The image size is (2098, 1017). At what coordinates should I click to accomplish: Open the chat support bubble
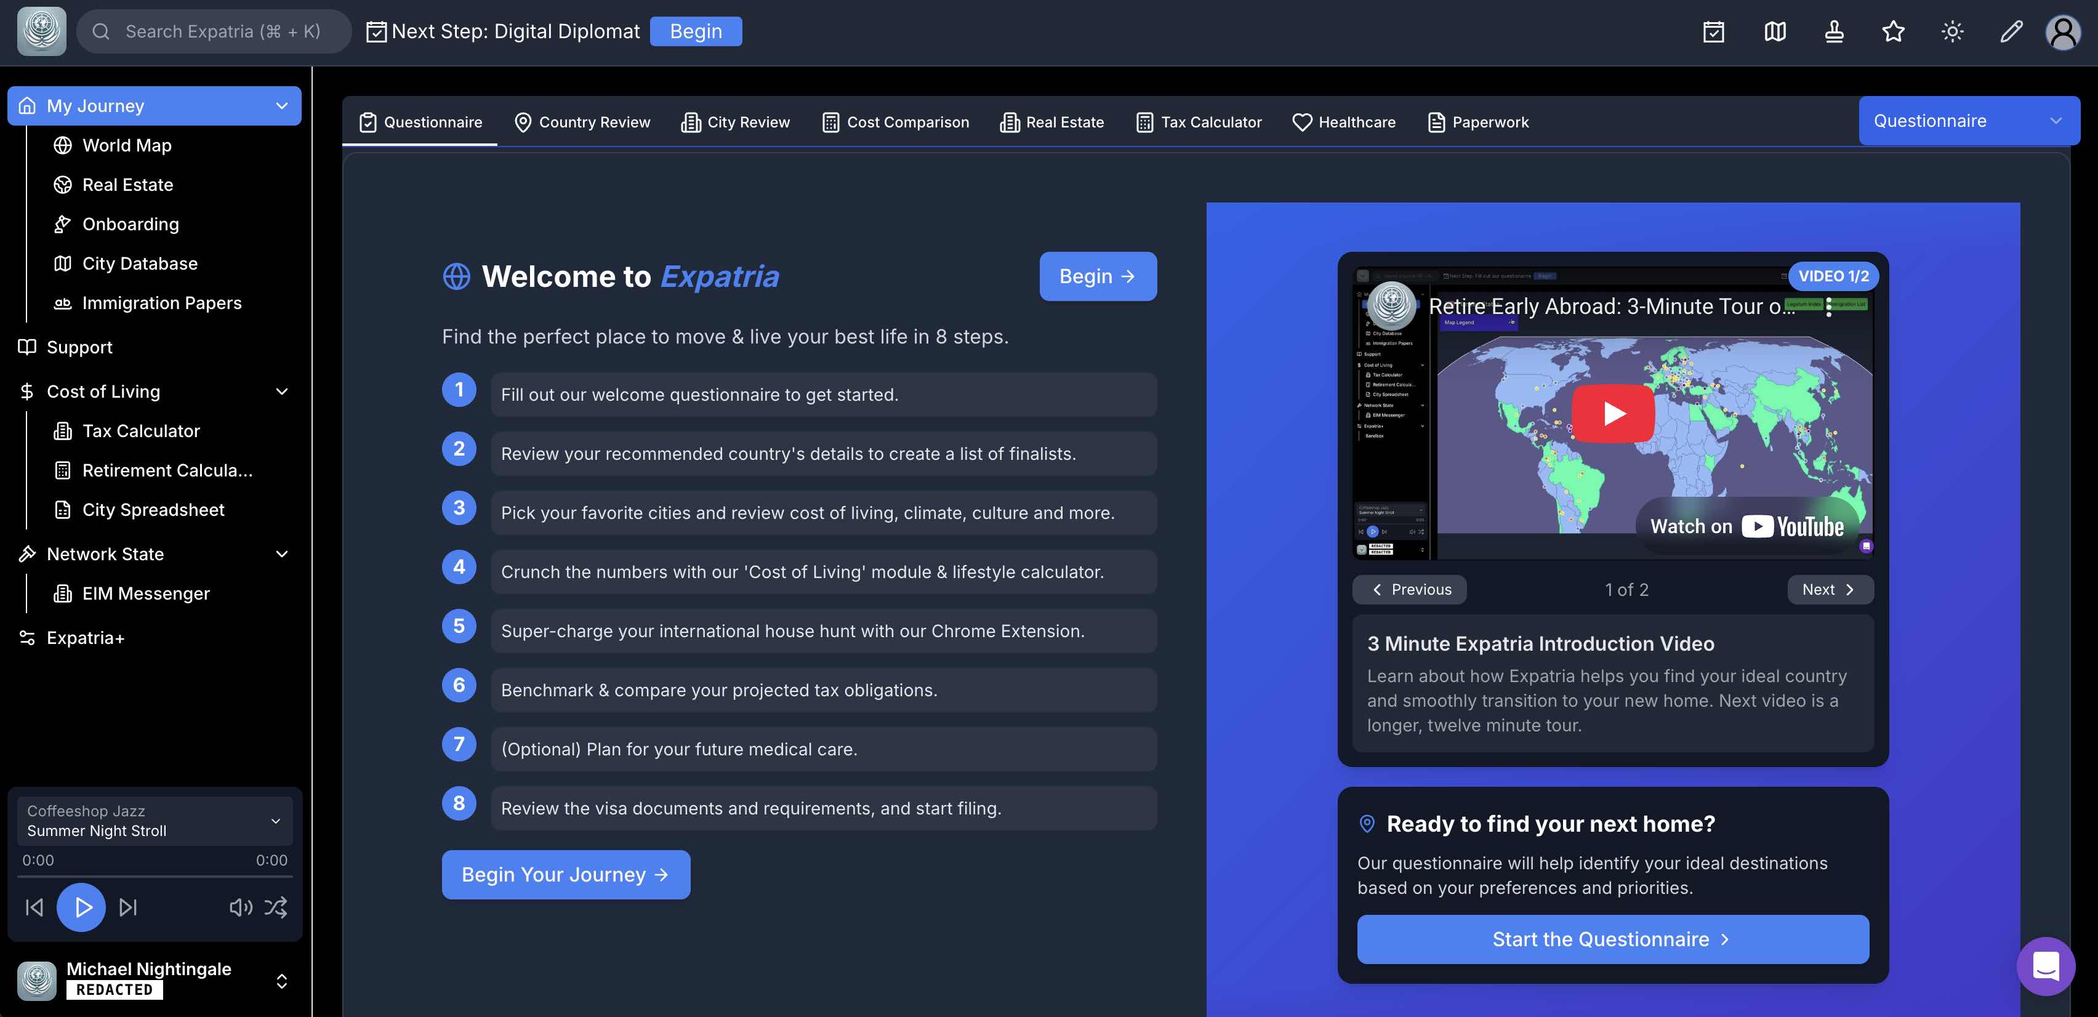coord(2045,966)
